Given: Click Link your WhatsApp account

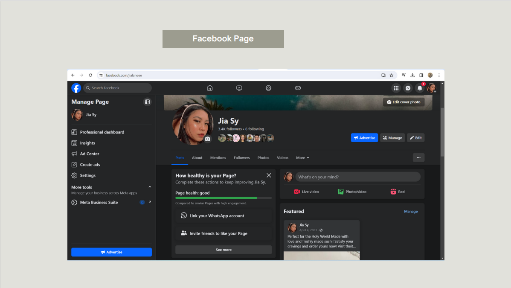Looking at the screenshot, I should click(223, 216).
